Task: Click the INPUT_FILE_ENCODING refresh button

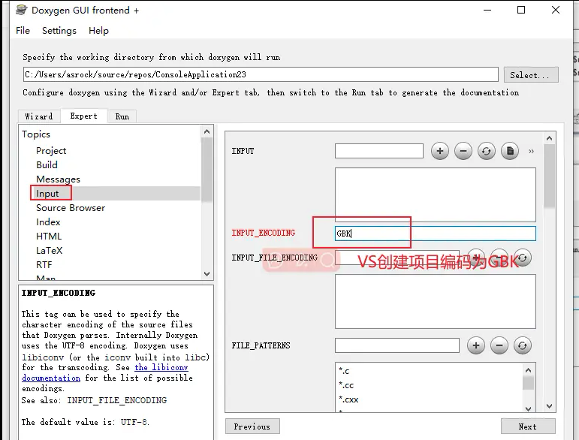Action: point(523,258)
